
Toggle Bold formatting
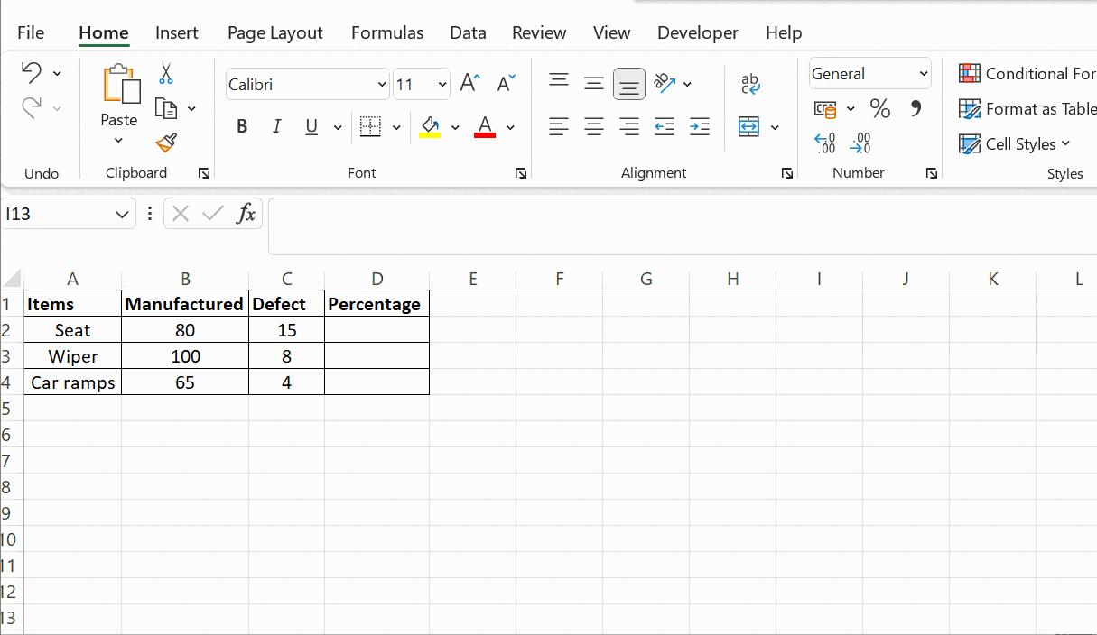point(242,127)
